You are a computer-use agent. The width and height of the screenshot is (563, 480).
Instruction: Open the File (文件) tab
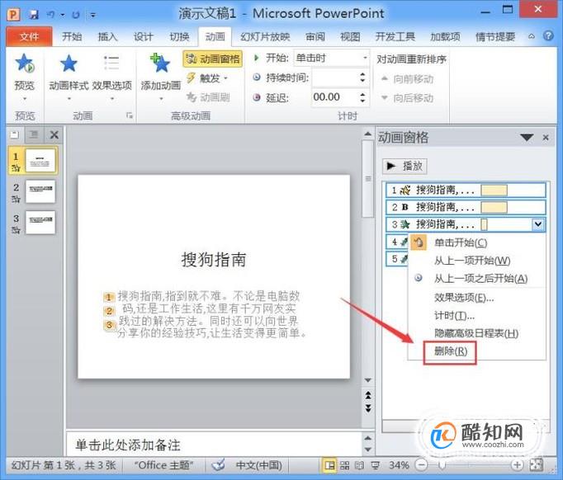[29, 36]
